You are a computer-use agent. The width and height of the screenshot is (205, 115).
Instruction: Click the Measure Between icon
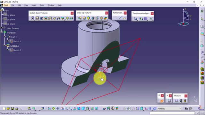(176, 101)
